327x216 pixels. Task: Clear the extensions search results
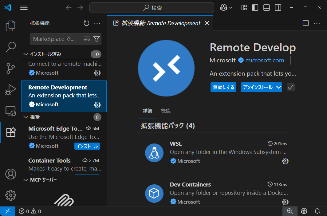tap(87, 39)
